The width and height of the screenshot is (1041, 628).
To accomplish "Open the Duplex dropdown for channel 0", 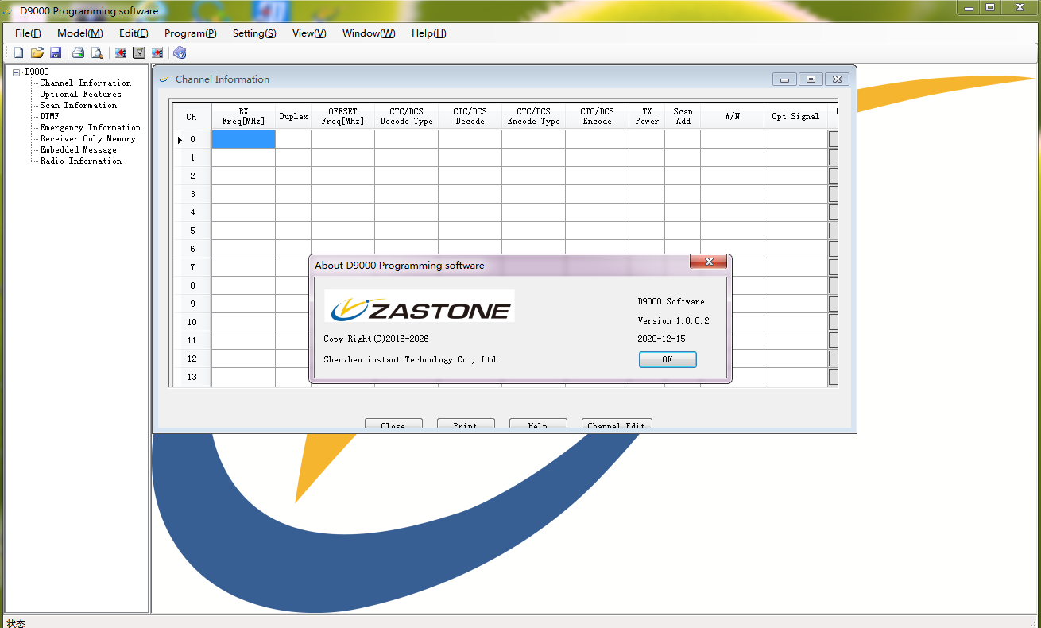I will coord(292,139).
